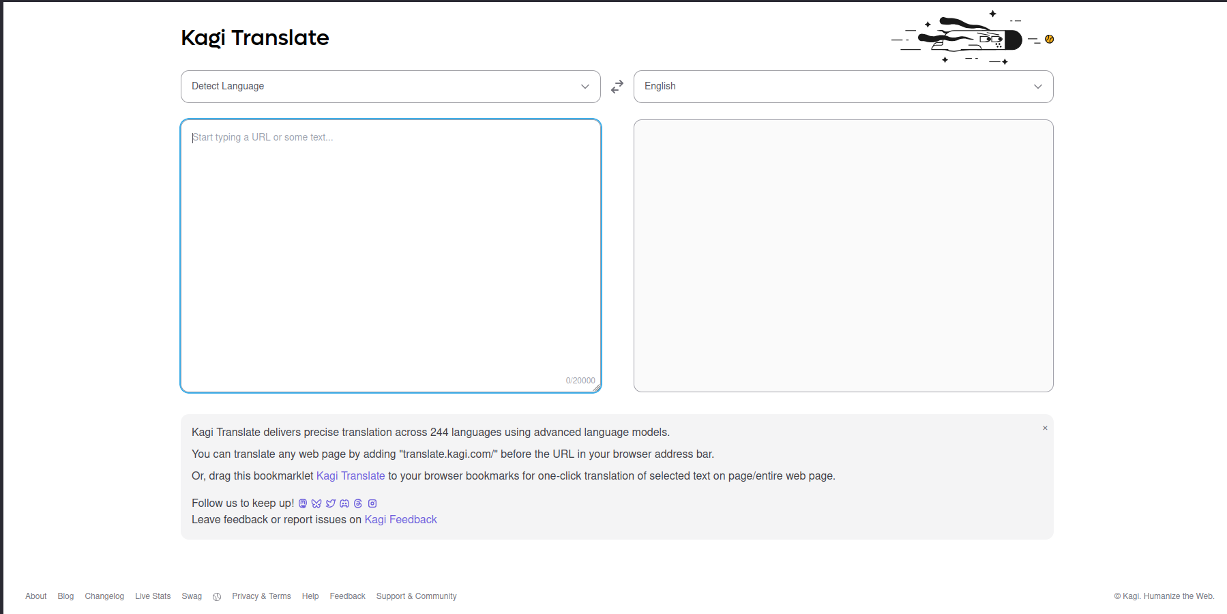Expand the Detect Language source dropdown
This screenshot has width=1227, height=614.
pyautogui.click(x=390, y=87)
